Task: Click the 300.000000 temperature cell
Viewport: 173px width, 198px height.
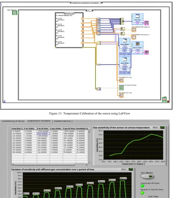Action: [x=17, y=152]
